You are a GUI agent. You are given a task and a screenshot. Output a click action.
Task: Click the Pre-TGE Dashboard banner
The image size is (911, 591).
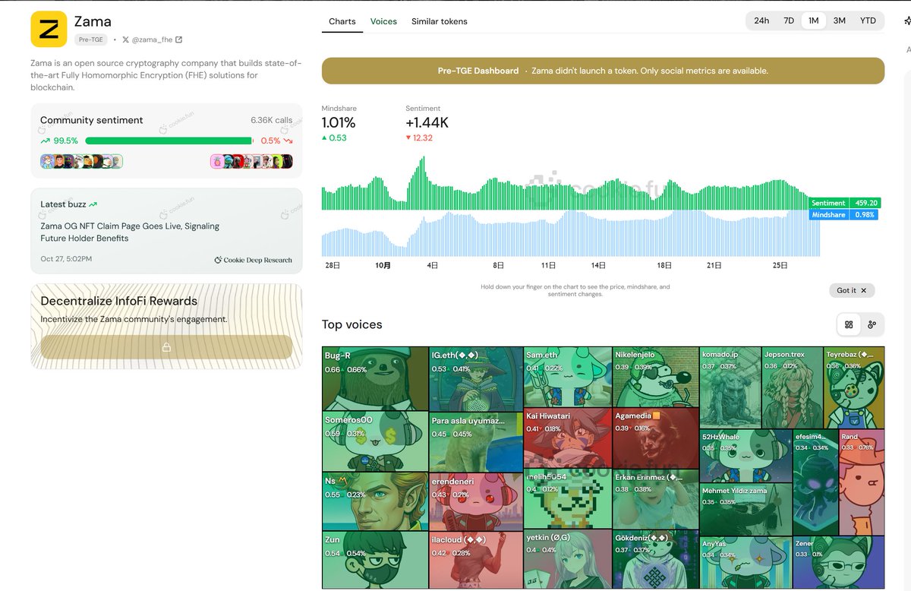(x=603, y=71)
